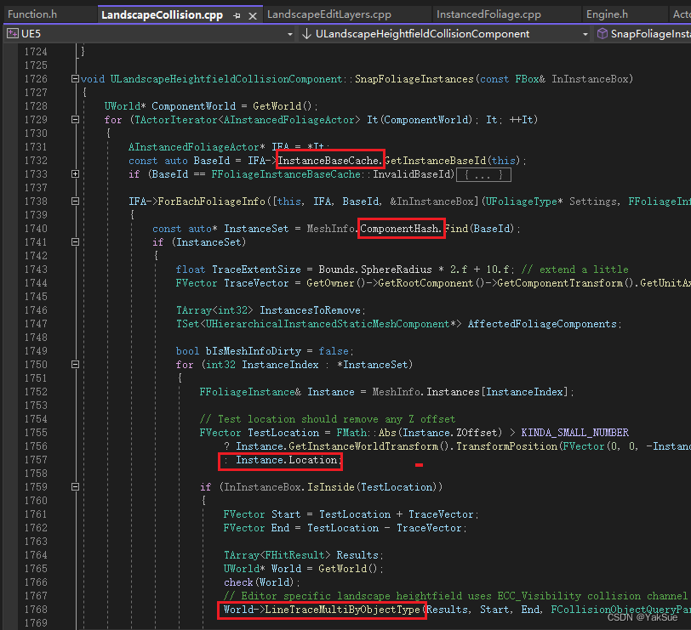Click the SnapFoliageInstances function name on line 1726
The width and height of the screenshot is (691, 630).
(x=414, y=79)
